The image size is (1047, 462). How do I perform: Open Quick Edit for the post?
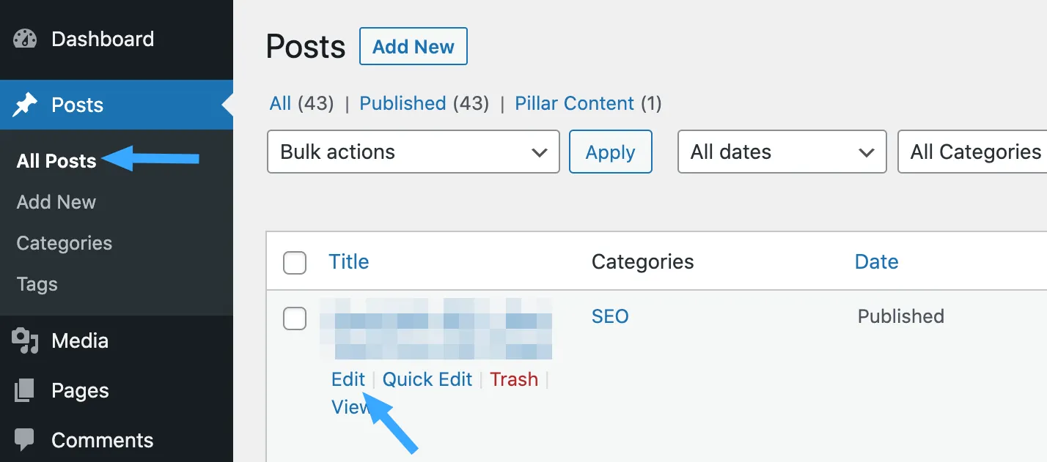point(427,379)
